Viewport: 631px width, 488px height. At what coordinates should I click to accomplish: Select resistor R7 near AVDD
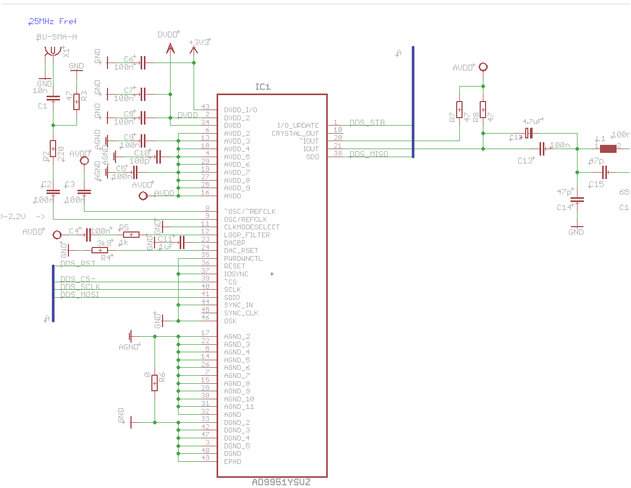click(459, 110)
